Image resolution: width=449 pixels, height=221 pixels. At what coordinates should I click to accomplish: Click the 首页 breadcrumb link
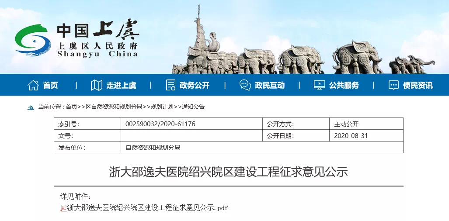click(71, 107)
